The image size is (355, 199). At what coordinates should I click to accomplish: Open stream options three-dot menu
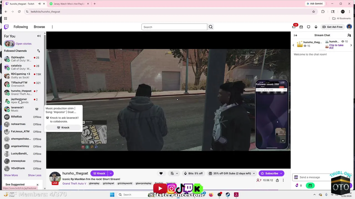[x=283, y=180]
